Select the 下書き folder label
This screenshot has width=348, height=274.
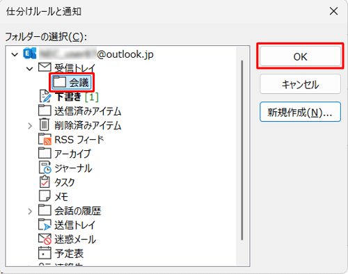(x=68, y=97)
